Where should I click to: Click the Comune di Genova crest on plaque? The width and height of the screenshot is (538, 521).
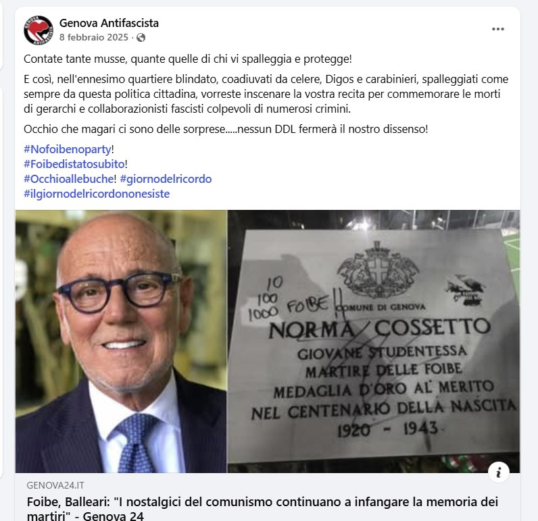(x=378, y=270)
